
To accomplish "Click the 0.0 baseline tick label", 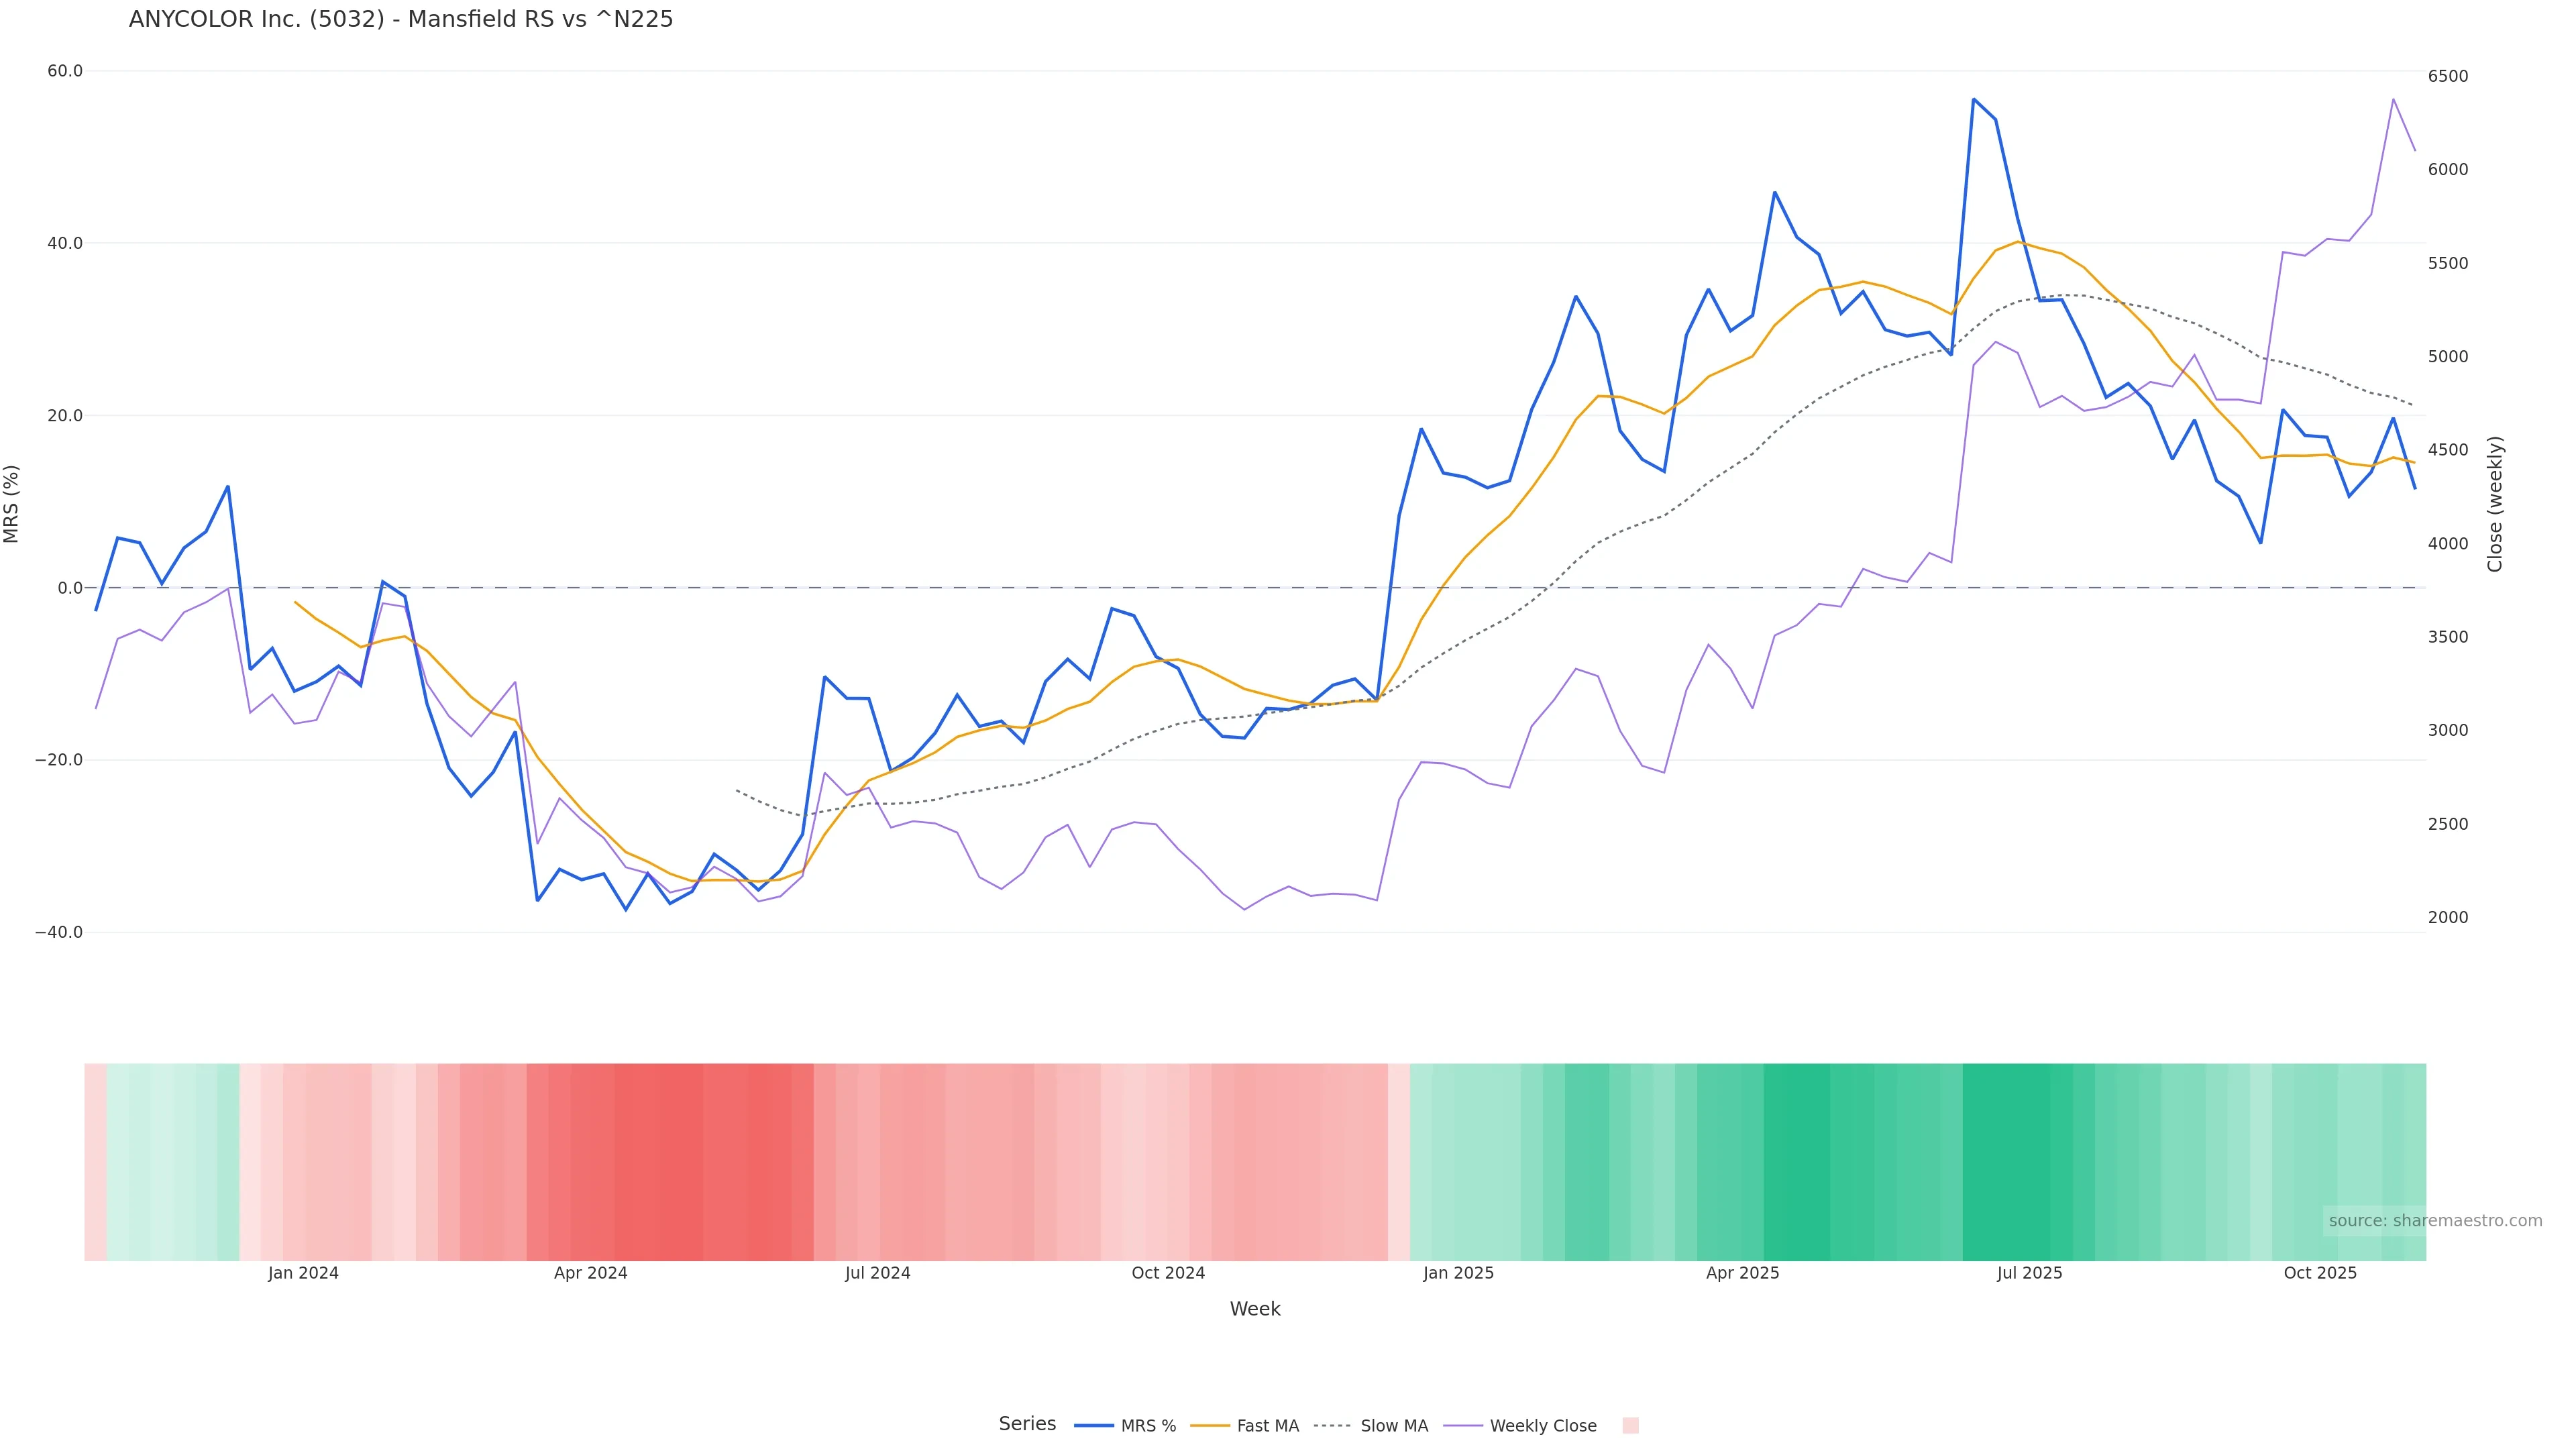I will 70,588.
